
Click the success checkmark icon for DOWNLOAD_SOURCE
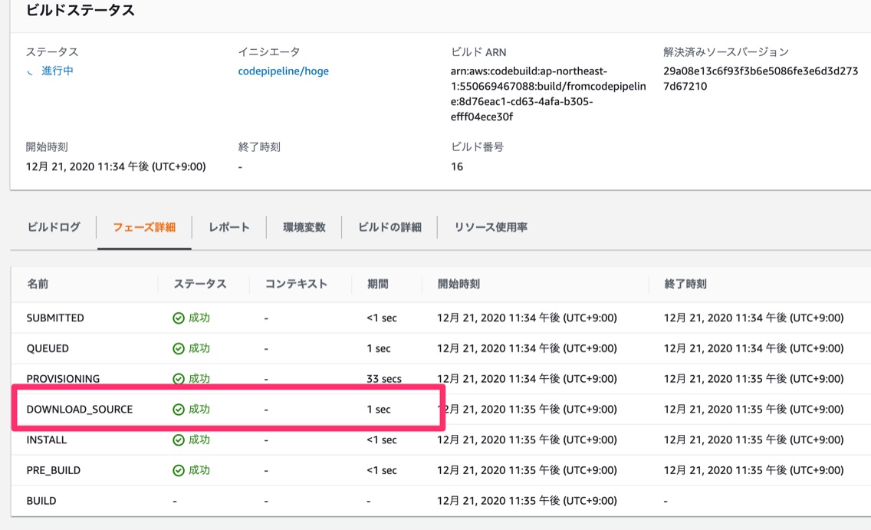coord(179,410)
